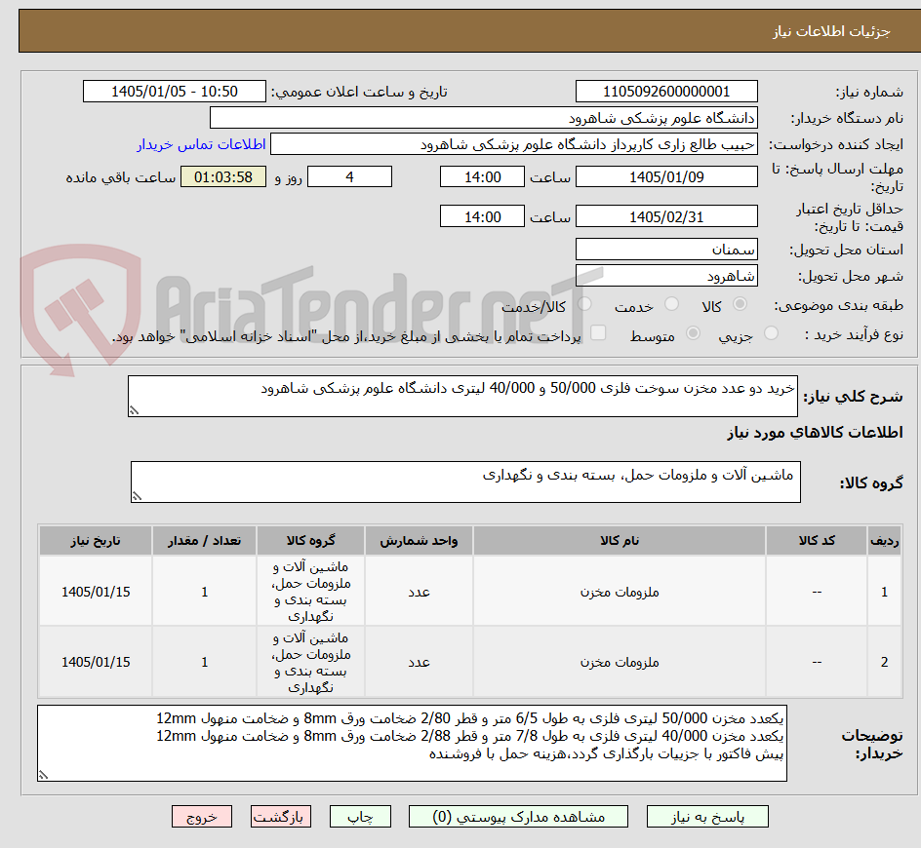Click the buyer name field دانشگاه علوم پزشکی شاهرود
This screenshot has height=848, width=921.
click(x=483, y=118)
